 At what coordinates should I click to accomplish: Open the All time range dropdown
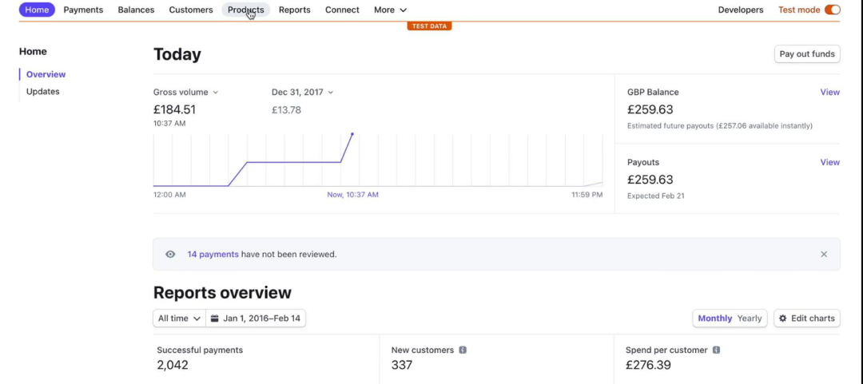pos(180,318)
